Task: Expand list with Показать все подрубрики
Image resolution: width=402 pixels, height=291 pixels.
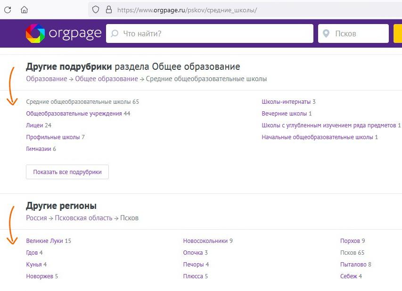Action: click(x=67, y=172)
